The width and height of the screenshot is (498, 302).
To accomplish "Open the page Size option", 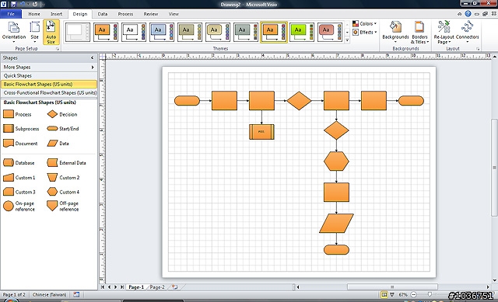I will tap(34, 32).
